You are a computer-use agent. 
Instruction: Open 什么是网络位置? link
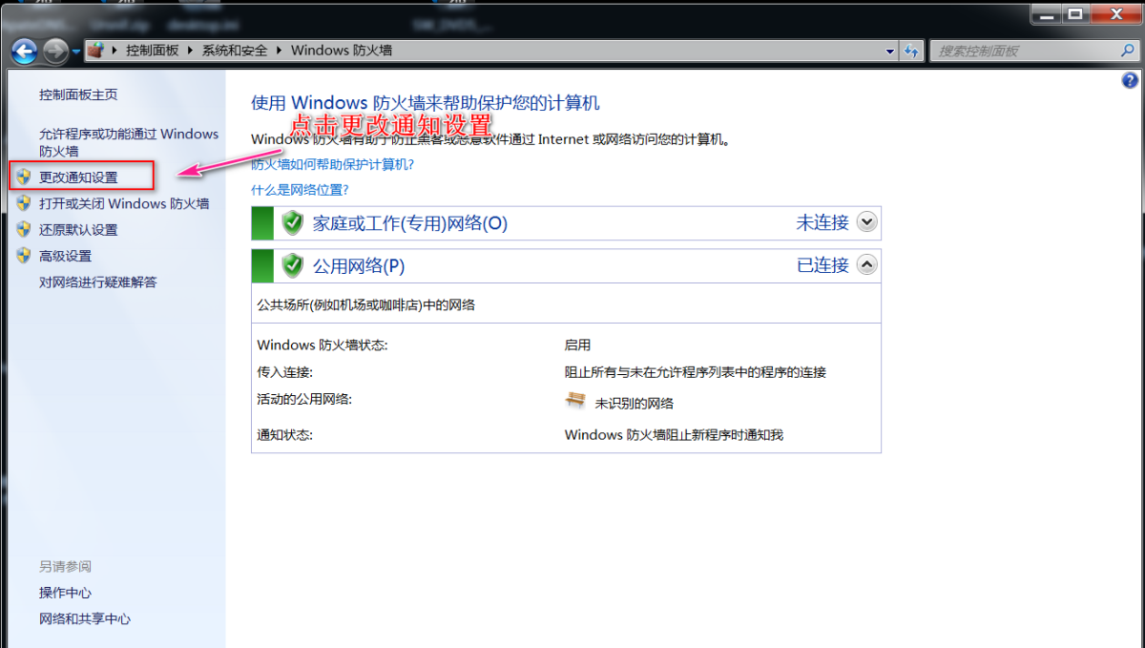click(301, 190)
